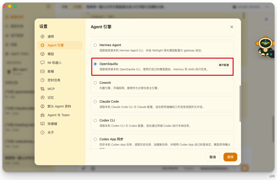Open 默认 Agent 资料 section
This screenshot has width=277, height=180.
tap(60, 106)
